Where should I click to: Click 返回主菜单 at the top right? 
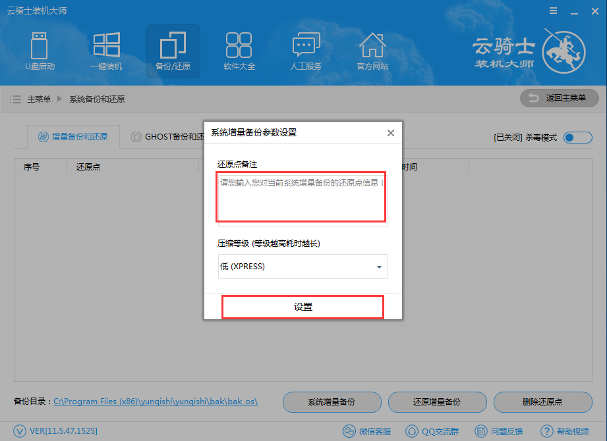(559, 98)
